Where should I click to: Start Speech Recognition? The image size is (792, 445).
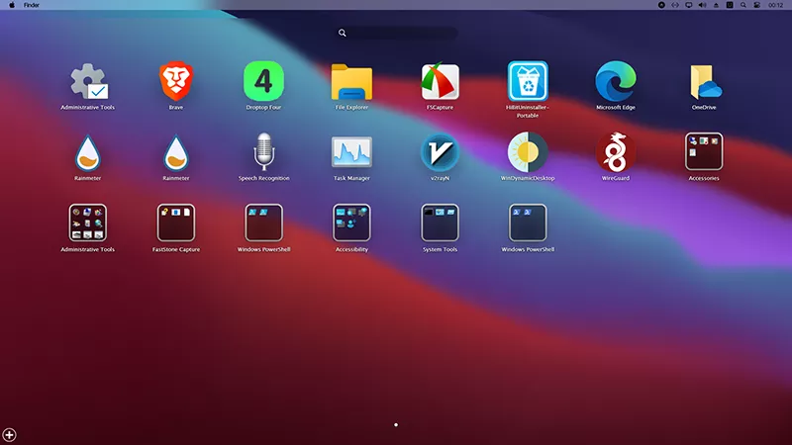tap(263, 152)
